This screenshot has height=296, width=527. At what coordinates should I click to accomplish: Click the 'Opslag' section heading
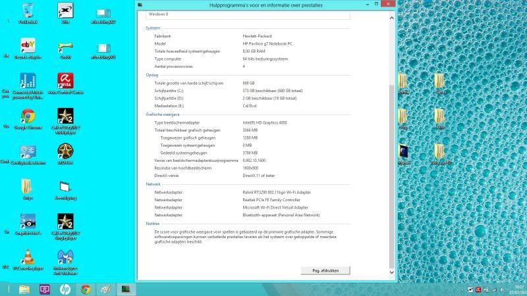[152, 75]
